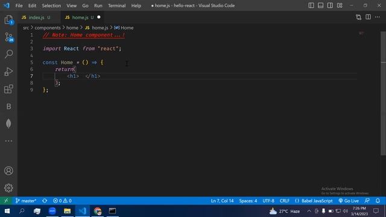Screen dimensions: 386x217
Task: Switch to index.js tab
Action: coord(36,17)
